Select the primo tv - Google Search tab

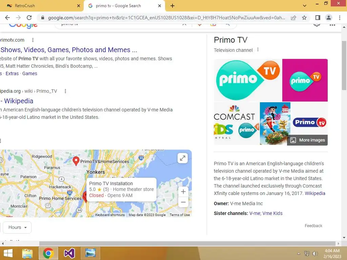(124, 6)
